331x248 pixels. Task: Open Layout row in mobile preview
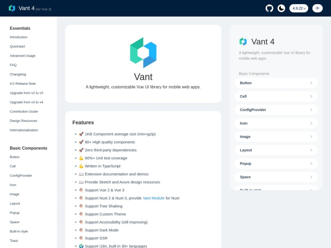276,150
